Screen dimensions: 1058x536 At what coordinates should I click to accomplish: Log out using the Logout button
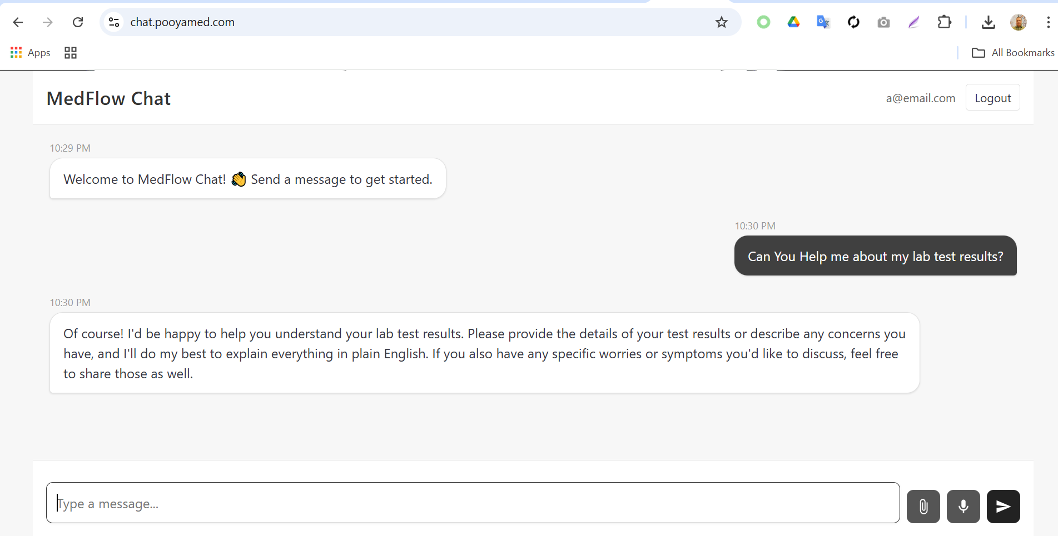point(992,98)
